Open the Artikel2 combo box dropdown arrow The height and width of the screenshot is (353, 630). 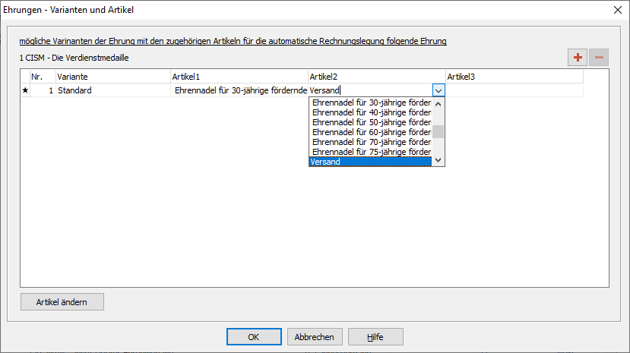coord(438,90)
